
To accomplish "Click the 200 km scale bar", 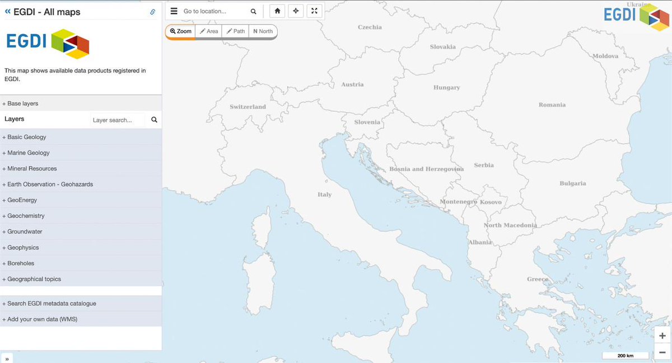I will coord(626,356).
